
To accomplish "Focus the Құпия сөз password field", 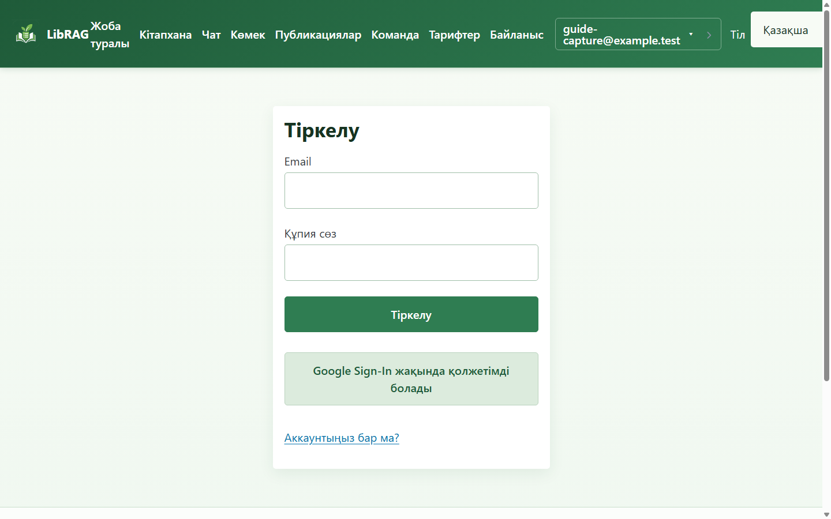I will coord(411,262).
